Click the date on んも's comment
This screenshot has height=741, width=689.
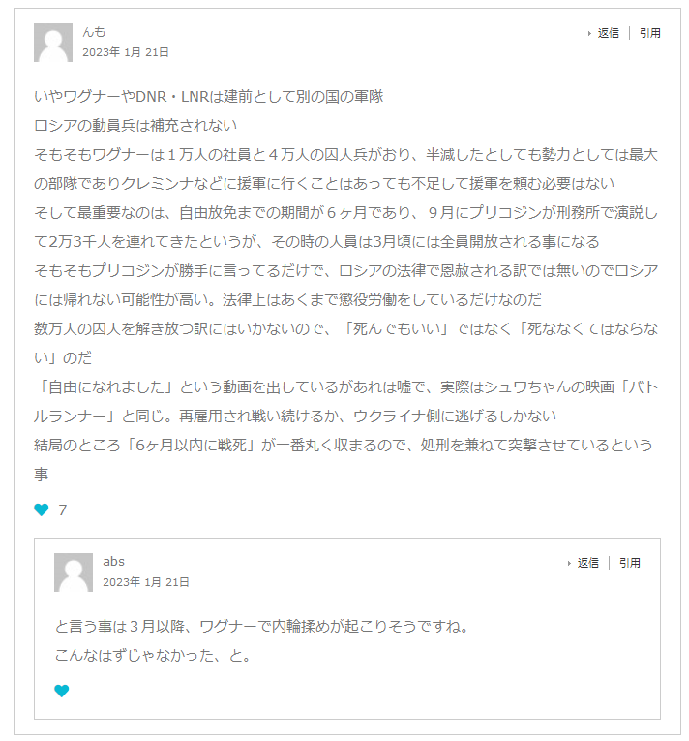pyautogui.click(x=125, y=52)
